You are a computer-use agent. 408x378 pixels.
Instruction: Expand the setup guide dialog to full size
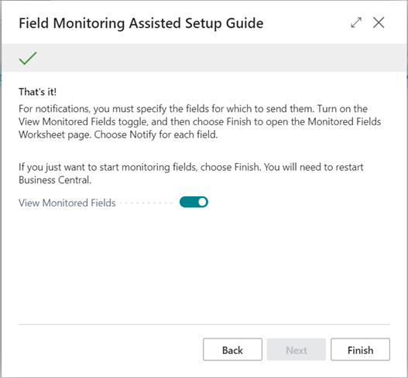coord(356,22)
